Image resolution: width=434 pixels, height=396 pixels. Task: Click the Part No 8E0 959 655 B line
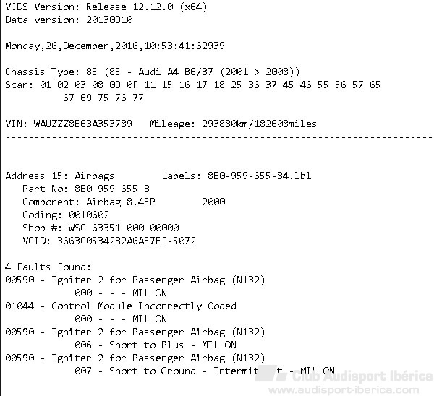pos(86,189)
